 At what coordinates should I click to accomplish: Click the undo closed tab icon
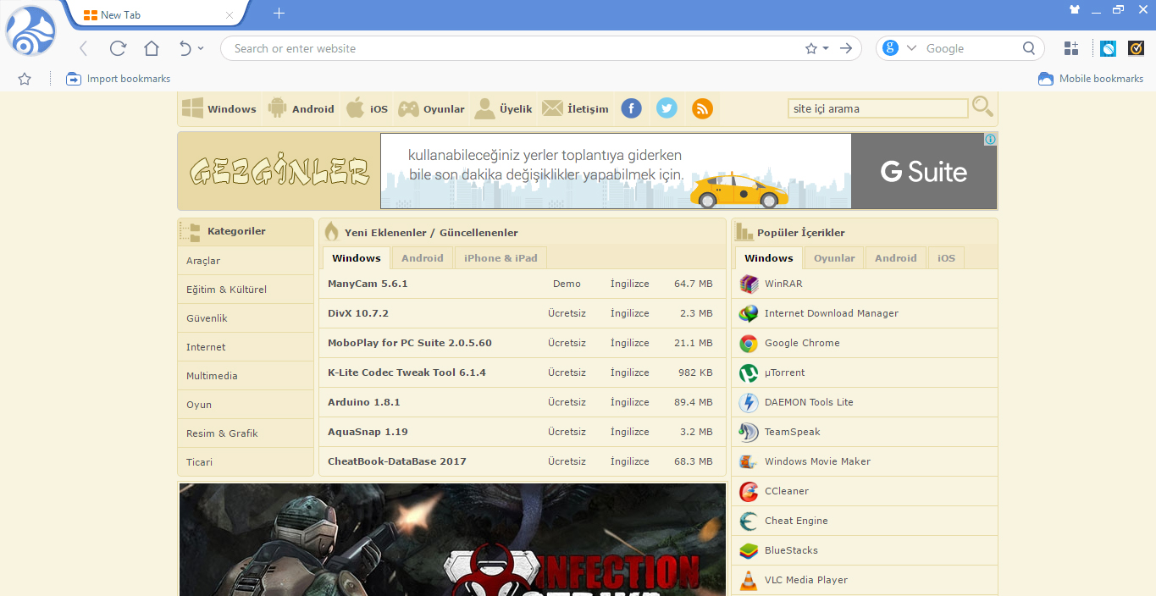pyautogui.click(x=185, y=48)
